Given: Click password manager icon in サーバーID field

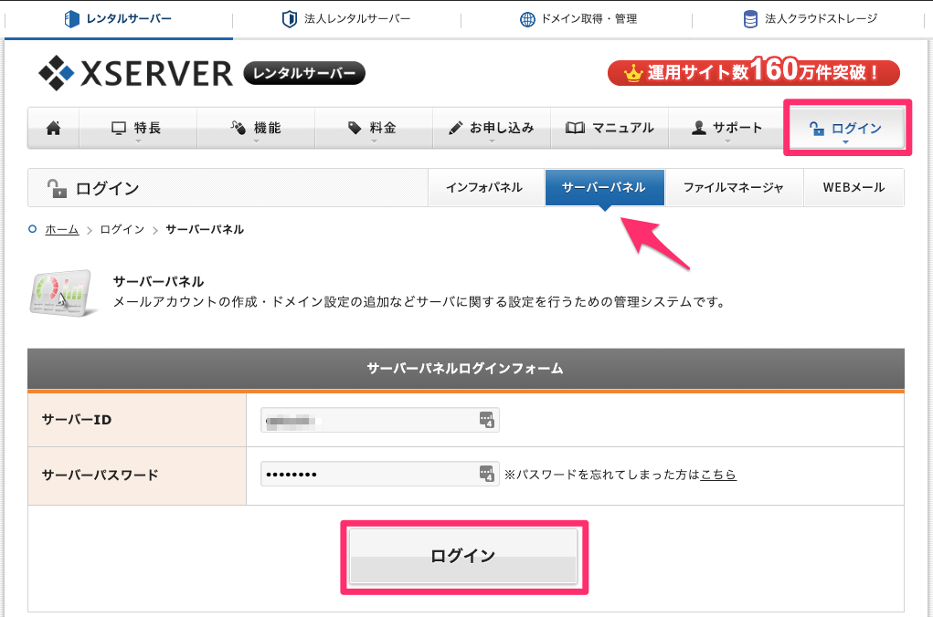Looking at the screenshot, I should [487, 420].
